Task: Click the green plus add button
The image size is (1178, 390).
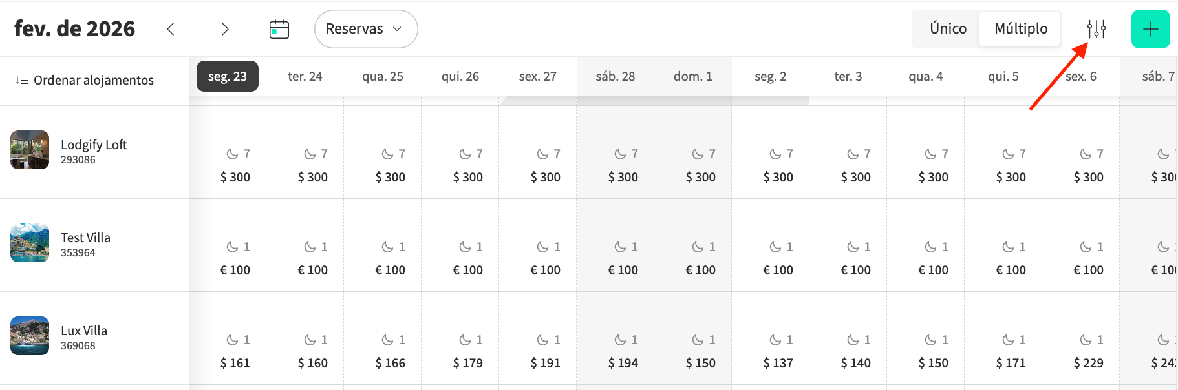Action: pyautogui.click(x=1150, y=29)
